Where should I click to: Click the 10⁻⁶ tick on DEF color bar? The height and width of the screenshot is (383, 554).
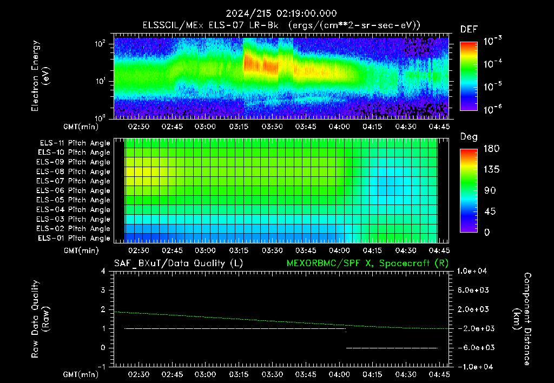(492, 110)
